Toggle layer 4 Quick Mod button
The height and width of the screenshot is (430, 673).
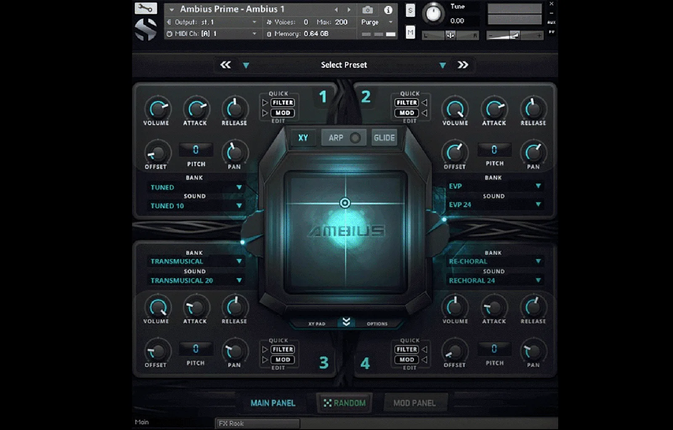tap(407, 360)
